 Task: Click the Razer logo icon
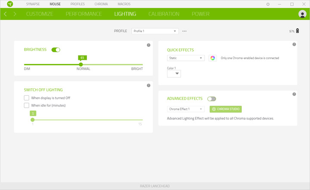(x=10, y=4)
